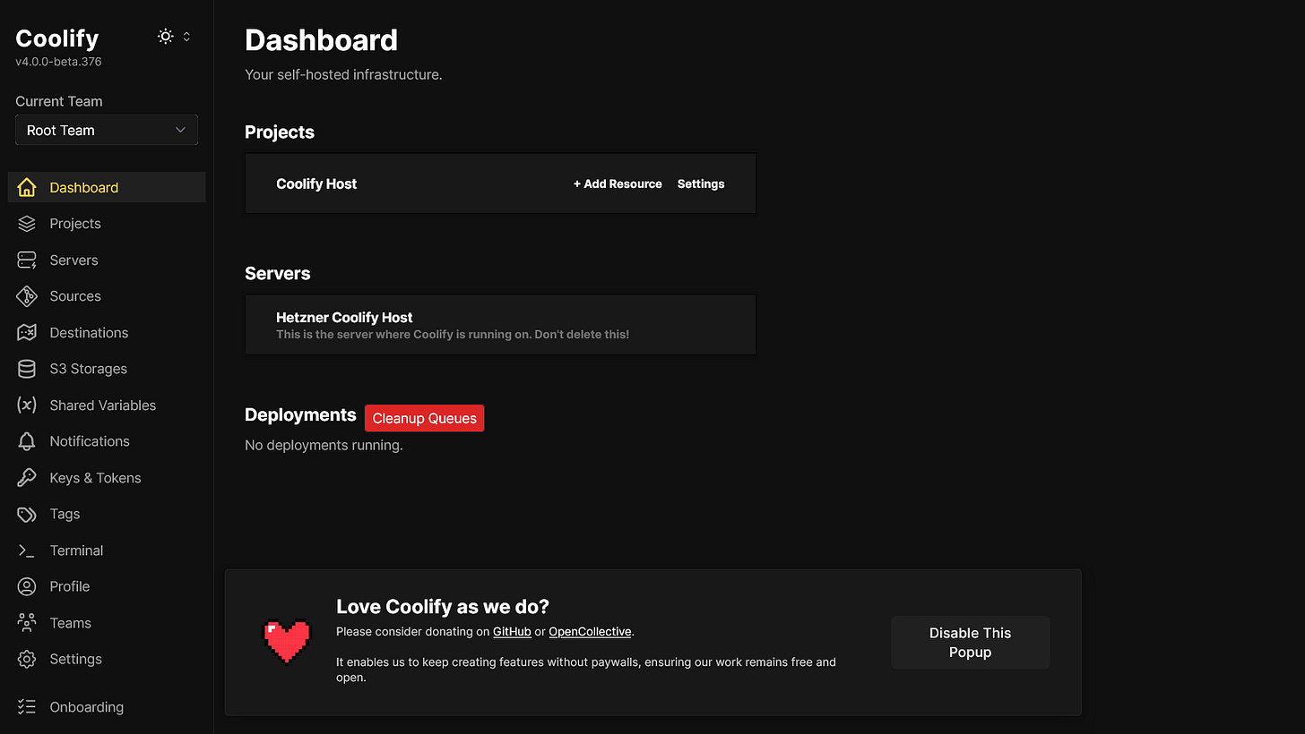The width and height of the screenshot is (1305, 734).
Task: Switch the navigation to Dashboard
Action: (x=83, y=187)
